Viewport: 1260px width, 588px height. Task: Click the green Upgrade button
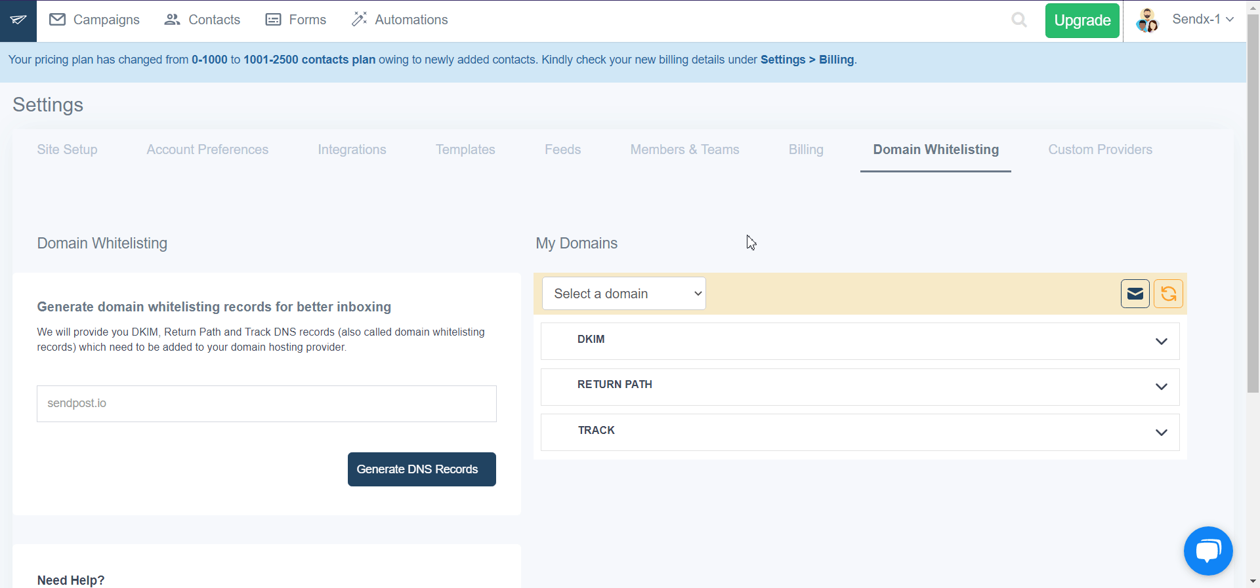[x=1082, y=20]
